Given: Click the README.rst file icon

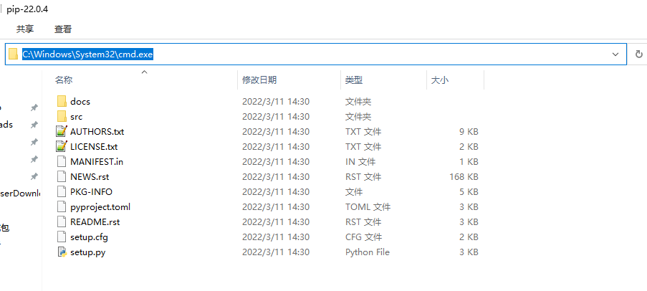Looking at the screenshot, I should tap(62, 222).
